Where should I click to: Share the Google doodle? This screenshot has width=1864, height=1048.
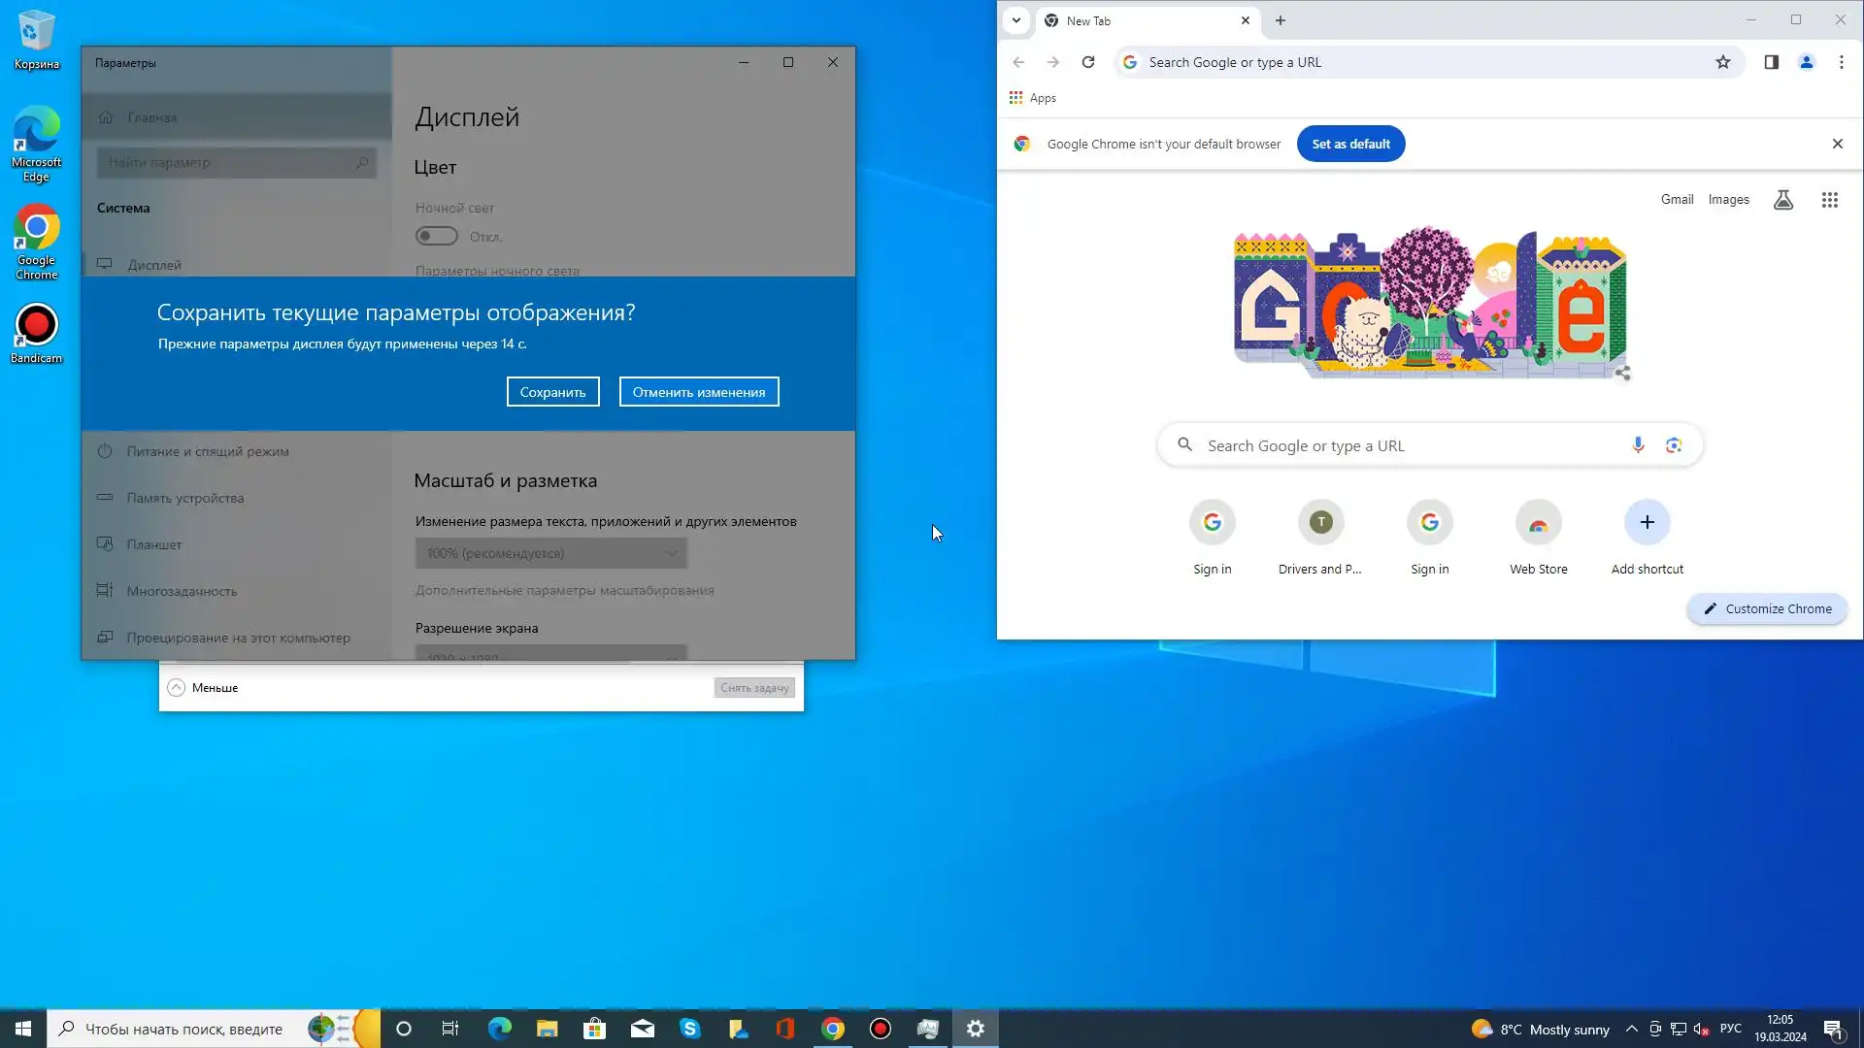click(x=1623, y=374)
